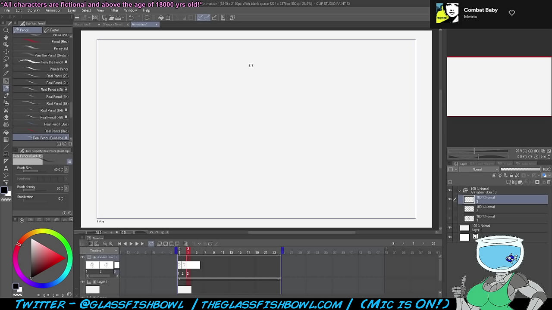
Task: Collapse the Animation folder in Layers panel
Action: (460, 190)
